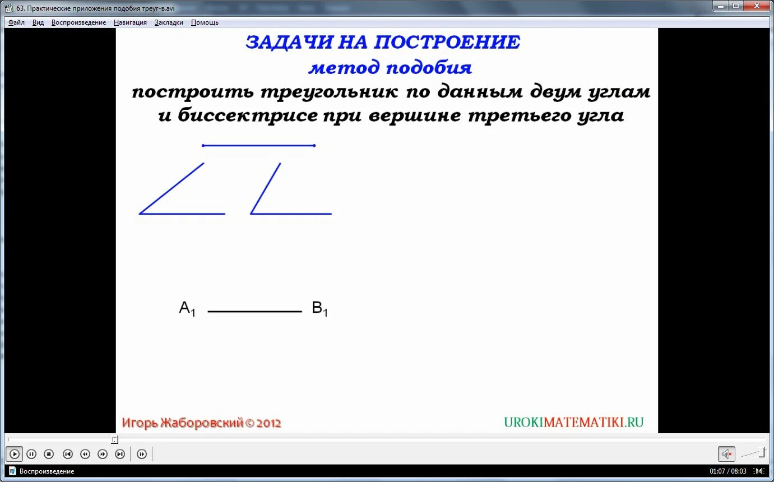
Task: Close the player window
Action: pos(757,6)
